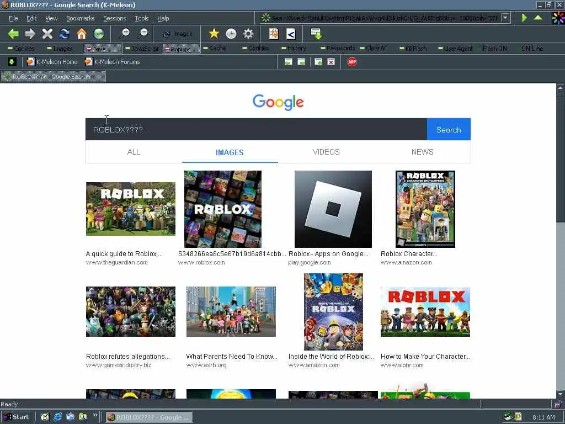
Task: Select the ROBLOX???? - Google Search tab
Action: point(53,76)
